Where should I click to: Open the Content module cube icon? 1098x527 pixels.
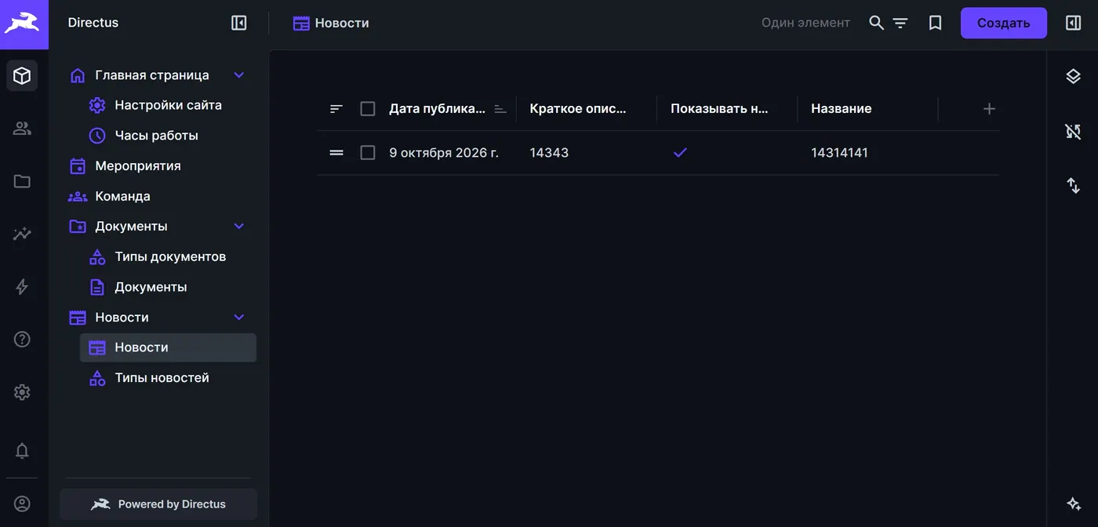[22, 76]
